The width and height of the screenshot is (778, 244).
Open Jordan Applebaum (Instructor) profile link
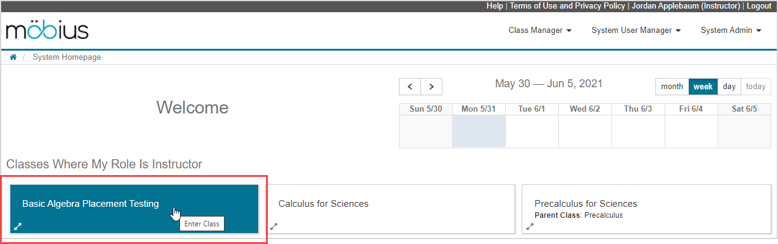(x=685, y=5)
